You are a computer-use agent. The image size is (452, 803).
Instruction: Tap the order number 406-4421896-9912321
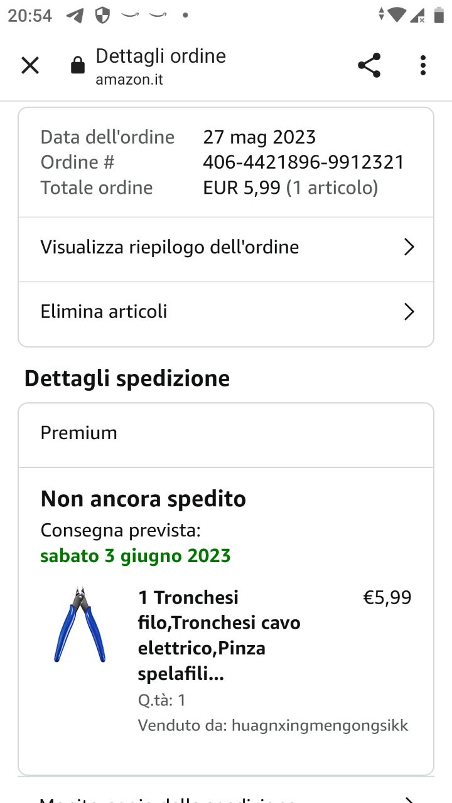303,162
